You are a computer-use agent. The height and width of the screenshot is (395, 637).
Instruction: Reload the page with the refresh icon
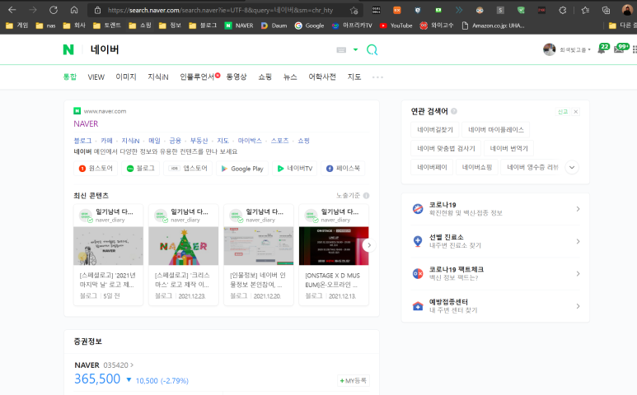point(54,10)
